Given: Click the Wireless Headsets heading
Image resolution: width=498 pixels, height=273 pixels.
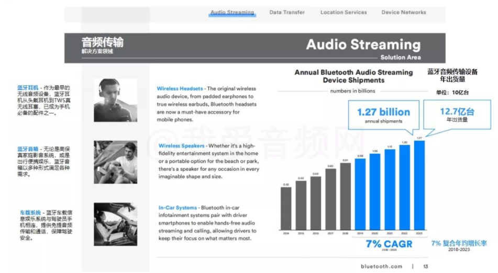Looking at the screenshot, I should click(x=180, y=89).
